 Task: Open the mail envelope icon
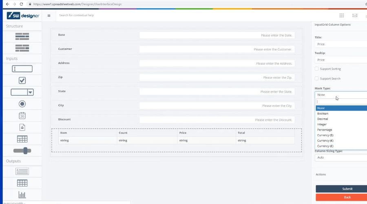pos(355,16)
